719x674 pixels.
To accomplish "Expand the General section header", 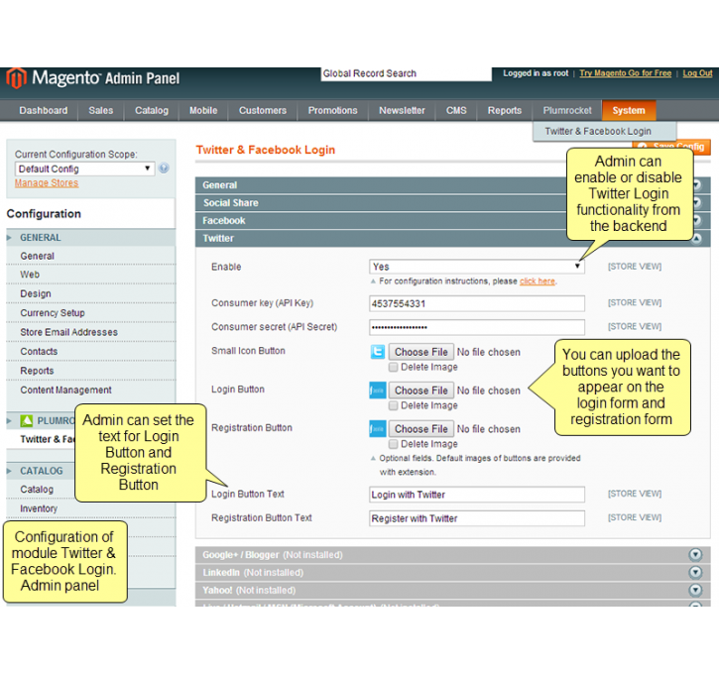I will 452,185.
